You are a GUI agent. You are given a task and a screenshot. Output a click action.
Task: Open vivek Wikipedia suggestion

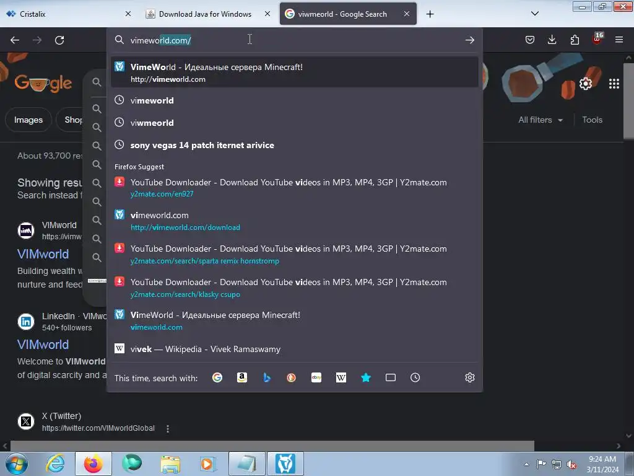(294, 349)
